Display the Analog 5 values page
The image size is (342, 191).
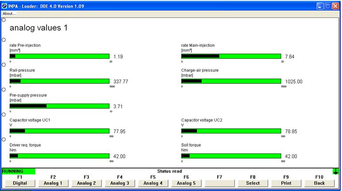[x=186, y=183]
